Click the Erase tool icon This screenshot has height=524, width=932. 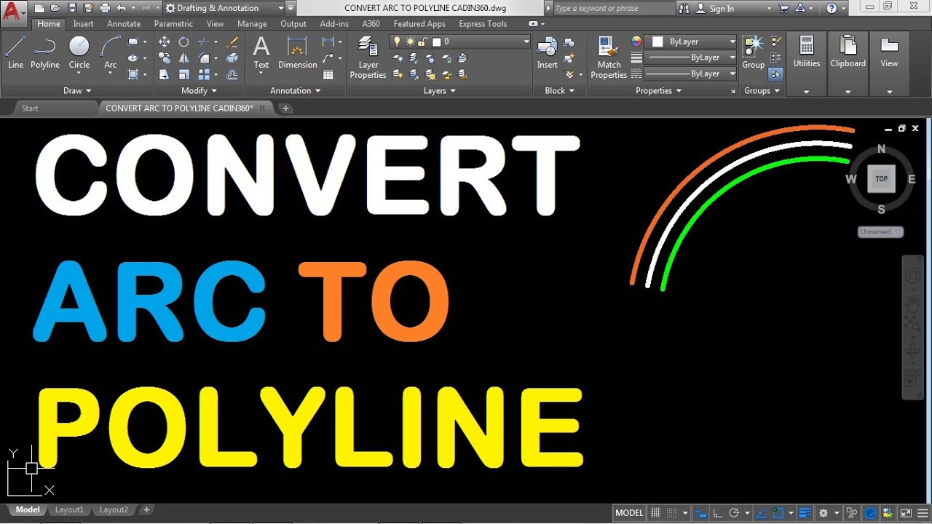pos(232,41)
